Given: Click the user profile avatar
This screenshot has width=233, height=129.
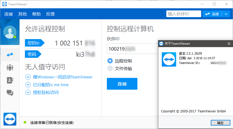Looking at the screenshot, I should point(10,32).
